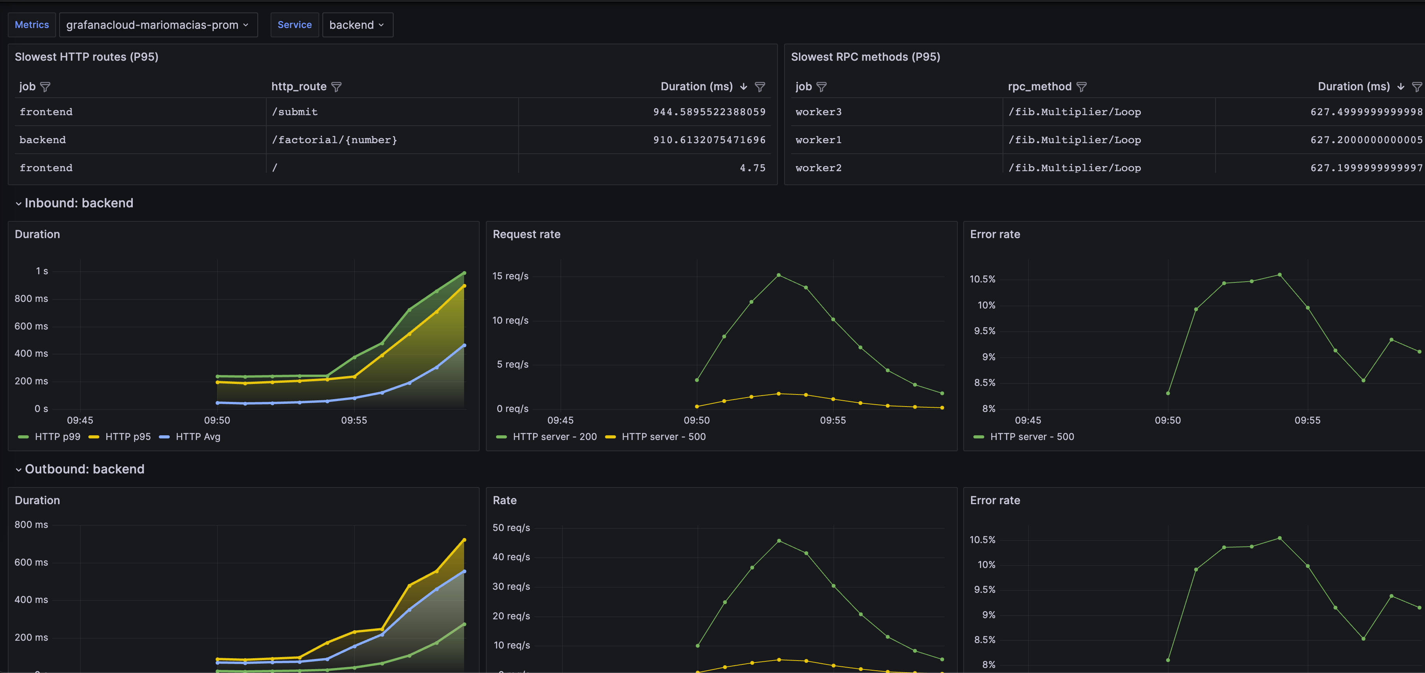Screen dimensions: 1425x673
Task: Click filter icon beside rpc_method column header
Action: 1082,87
